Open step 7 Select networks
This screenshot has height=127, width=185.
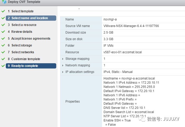click(23, 52)
